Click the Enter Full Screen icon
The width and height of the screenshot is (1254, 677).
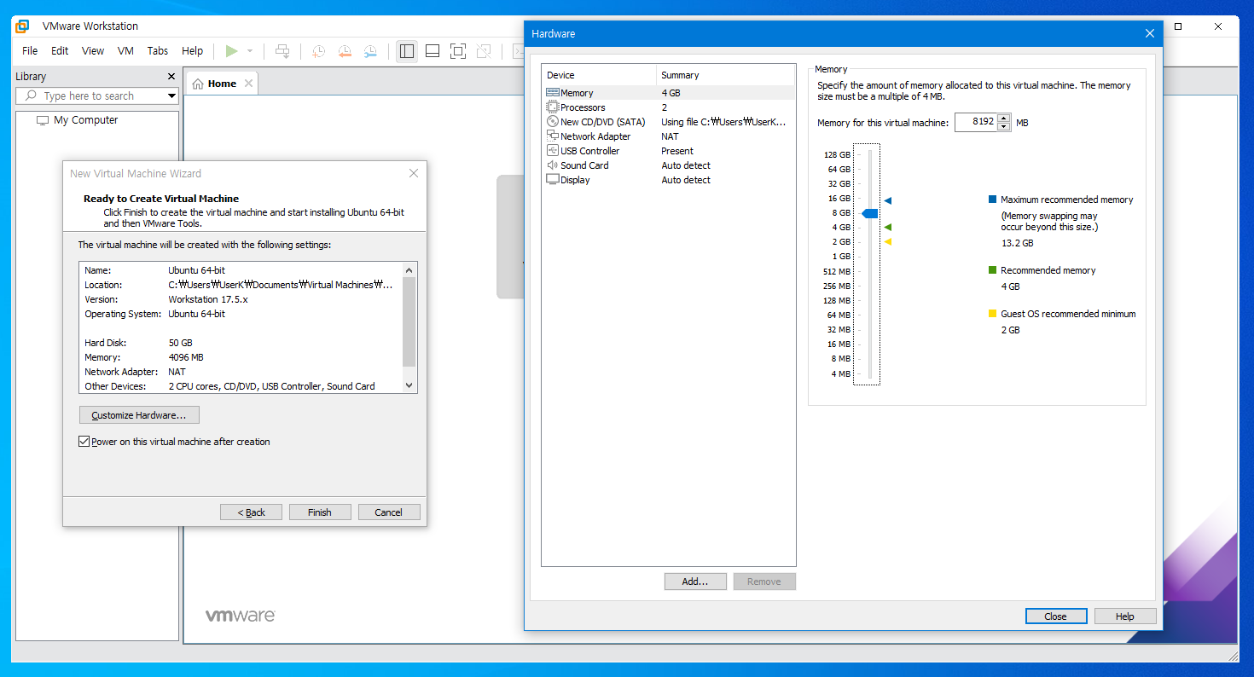coord(458,51)
